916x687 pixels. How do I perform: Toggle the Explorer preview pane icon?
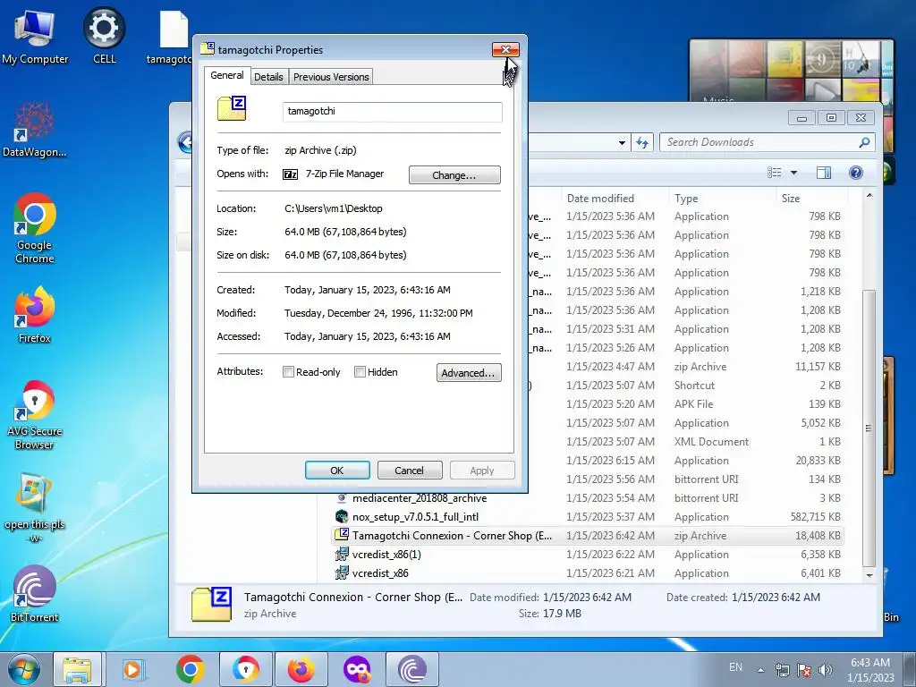tap(824, 173)
